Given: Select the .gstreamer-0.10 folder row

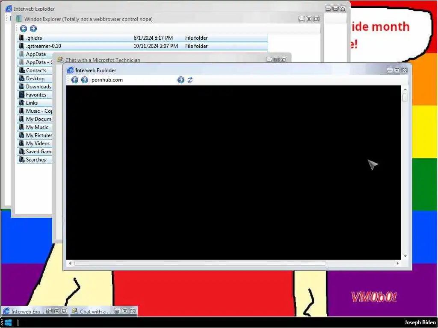Looking at the screenshot, I should click(142, 46).
